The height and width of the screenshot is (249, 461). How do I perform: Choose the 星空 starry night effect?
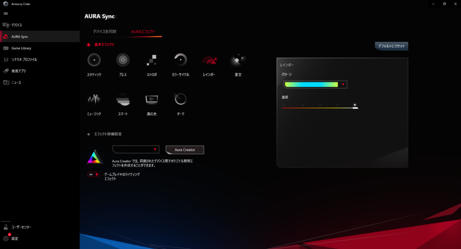pyautogui.click(x=238, y=60)
